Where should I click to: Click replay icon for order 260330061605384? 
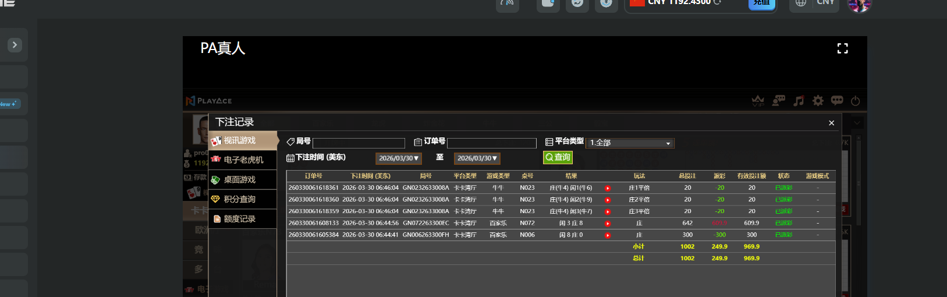click(608, 235)
